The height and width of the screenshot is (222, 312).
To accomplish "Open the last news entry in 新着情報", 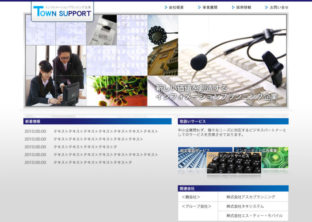I will [x=93, y=163].
